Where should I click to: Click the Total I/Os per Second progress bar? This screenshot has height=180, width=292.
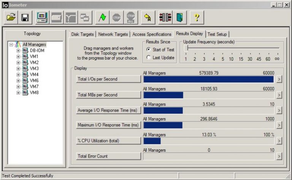pos(209,79)
